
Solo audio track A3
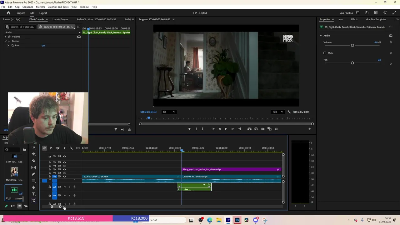pyautogui.click(x=69, y=196)
